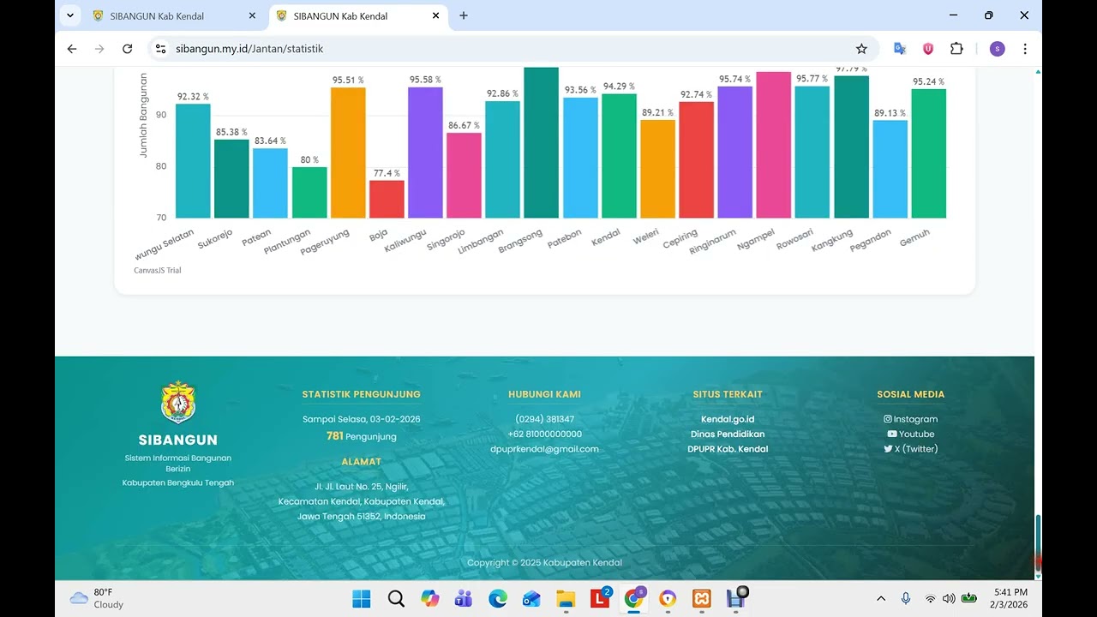Select the pink Singorojo 86.67% bar
The height and width of the screenshot is (617, 1097).
coord(464,175)
